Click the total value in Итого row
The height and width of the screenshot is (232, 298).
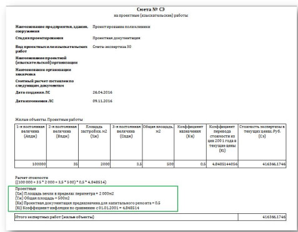click(x=274, y=217)
